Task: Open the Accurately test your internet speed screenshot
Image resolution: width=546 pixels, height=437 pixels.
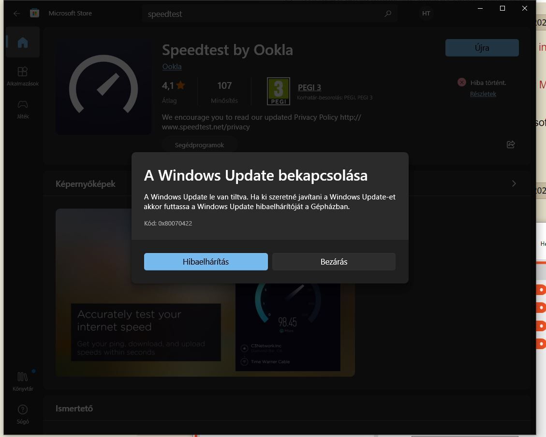Action: (205, 292)
